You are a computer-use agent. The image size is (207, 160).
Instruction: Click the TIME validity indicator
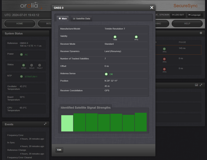[115, 37]
